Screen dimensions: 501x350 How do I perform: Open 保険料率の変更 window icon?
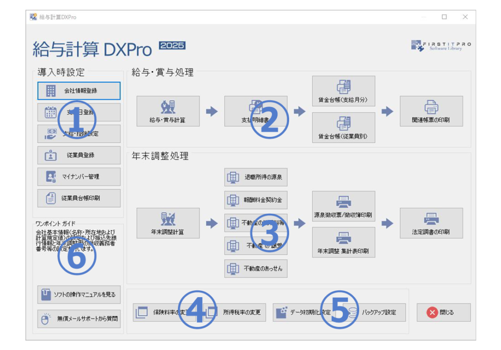(x=141, y=312)
